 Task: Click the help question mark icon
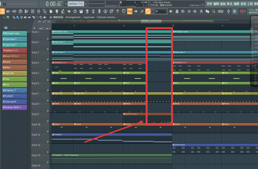(x=118, y=11)
